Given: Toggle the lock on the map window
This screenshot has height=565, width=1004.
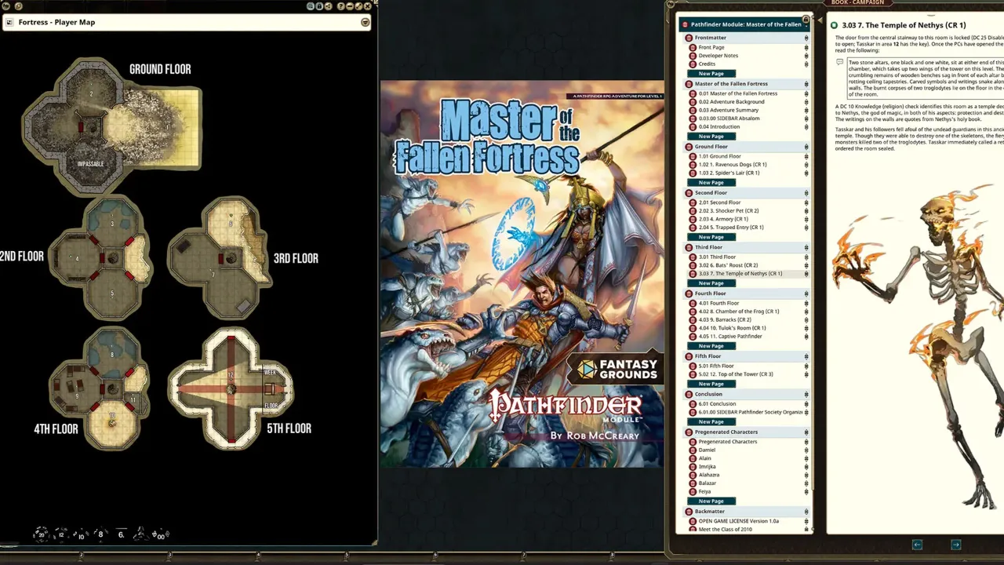Looking at the screenshot, I should point(319,6).
